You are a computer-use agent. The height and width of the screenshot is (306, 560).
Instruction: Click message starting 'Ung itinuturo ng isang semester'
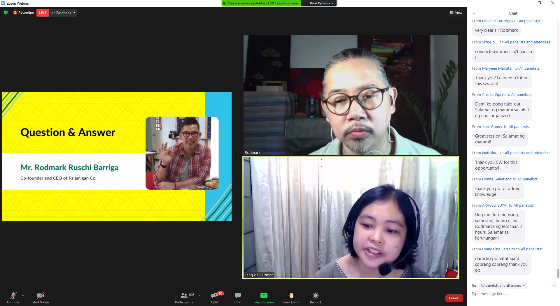[x=498, y=226]
